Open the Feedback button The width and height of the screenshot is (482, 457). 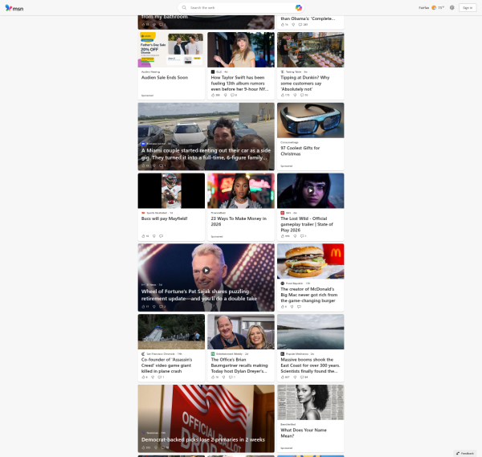pyautogui.click(x=465, y=453)
